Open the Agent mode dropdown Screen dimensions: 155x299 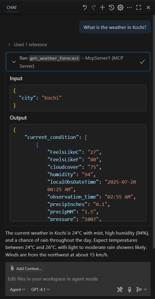[x=18, y=289]
